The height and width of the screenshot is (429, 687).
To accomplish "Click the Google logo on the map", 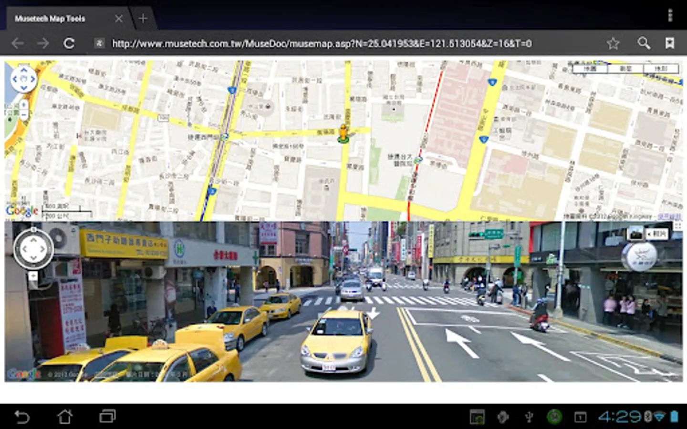I will [x=22, y=211].
